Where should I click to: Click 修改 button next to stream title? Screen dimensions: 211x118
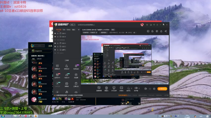pos(113,30)
